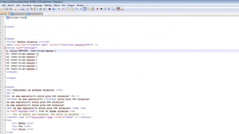This screenshot has height=134, width=239.
Task: Collapse the <style> fold marker
Action: 5,48
